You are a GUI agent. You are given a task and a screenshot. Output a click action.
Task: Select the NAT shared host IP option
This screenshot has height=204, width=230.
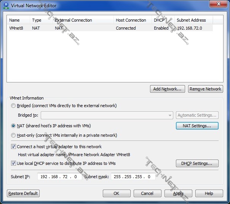click(13, 126)
